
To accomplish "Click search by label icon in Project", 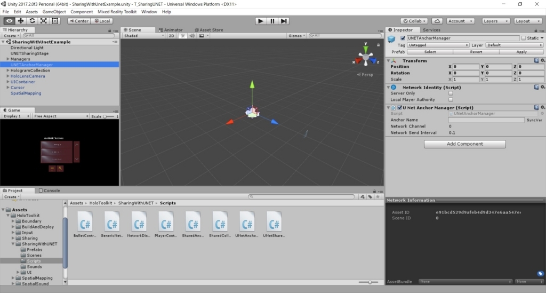I will pyautogui.click(x=370, y=196).
